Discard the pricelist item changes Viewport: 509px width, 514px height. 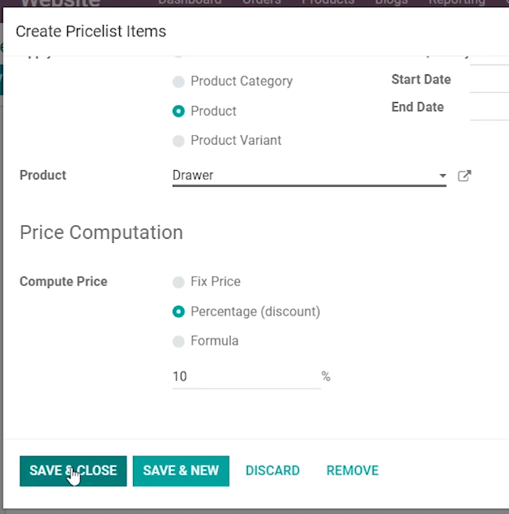coord(272,471)
